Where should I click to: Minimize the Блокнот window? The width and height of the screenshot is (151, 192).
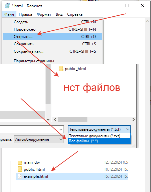click(x=112, y=6)
